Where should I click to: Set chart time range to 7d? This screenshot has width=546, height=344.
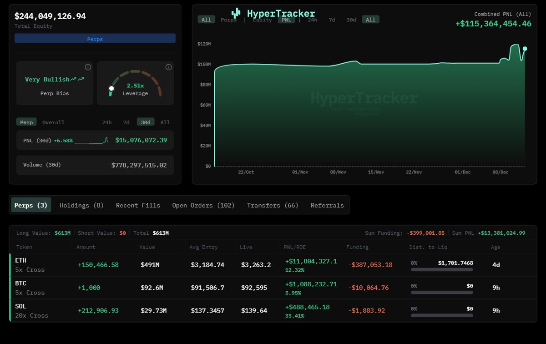coord(332,20)
